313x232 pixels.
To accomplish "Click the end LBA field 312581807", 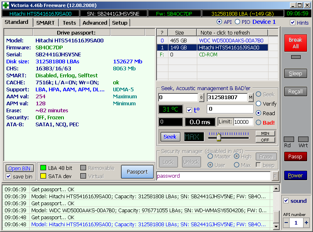I will point(227,97).
